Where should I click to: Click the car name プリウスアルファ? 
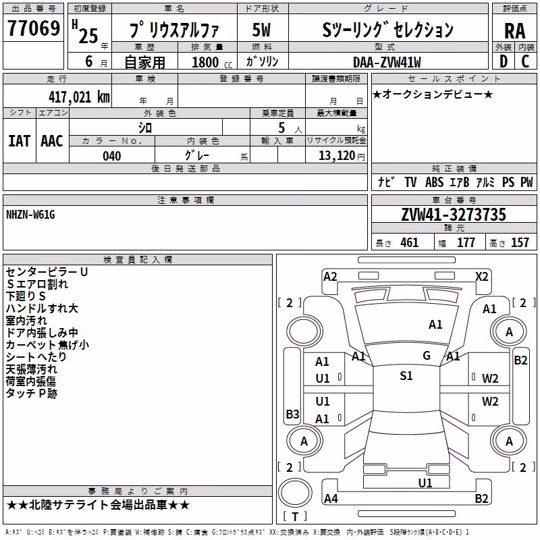(174, 30)
